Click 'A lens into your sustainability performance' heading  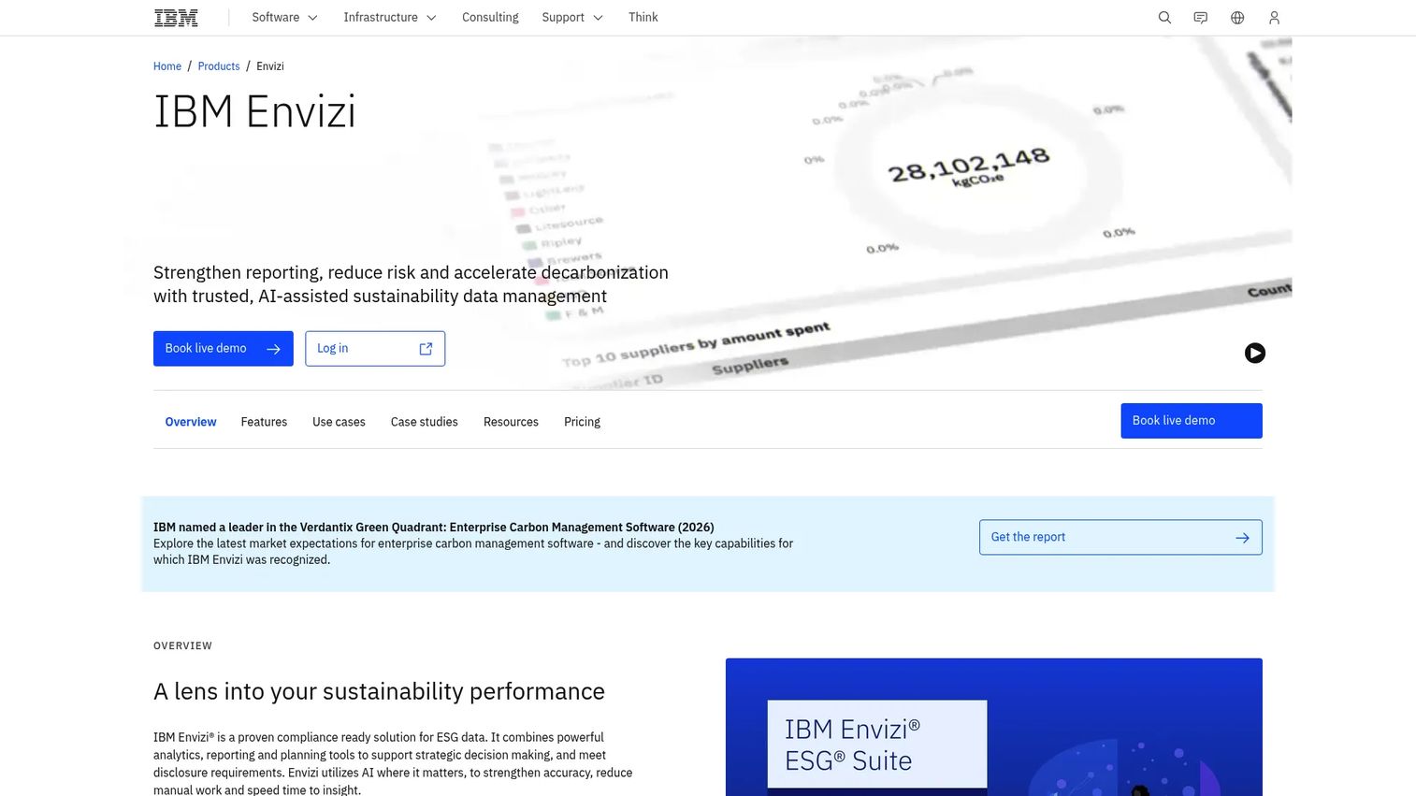point(379,691)
